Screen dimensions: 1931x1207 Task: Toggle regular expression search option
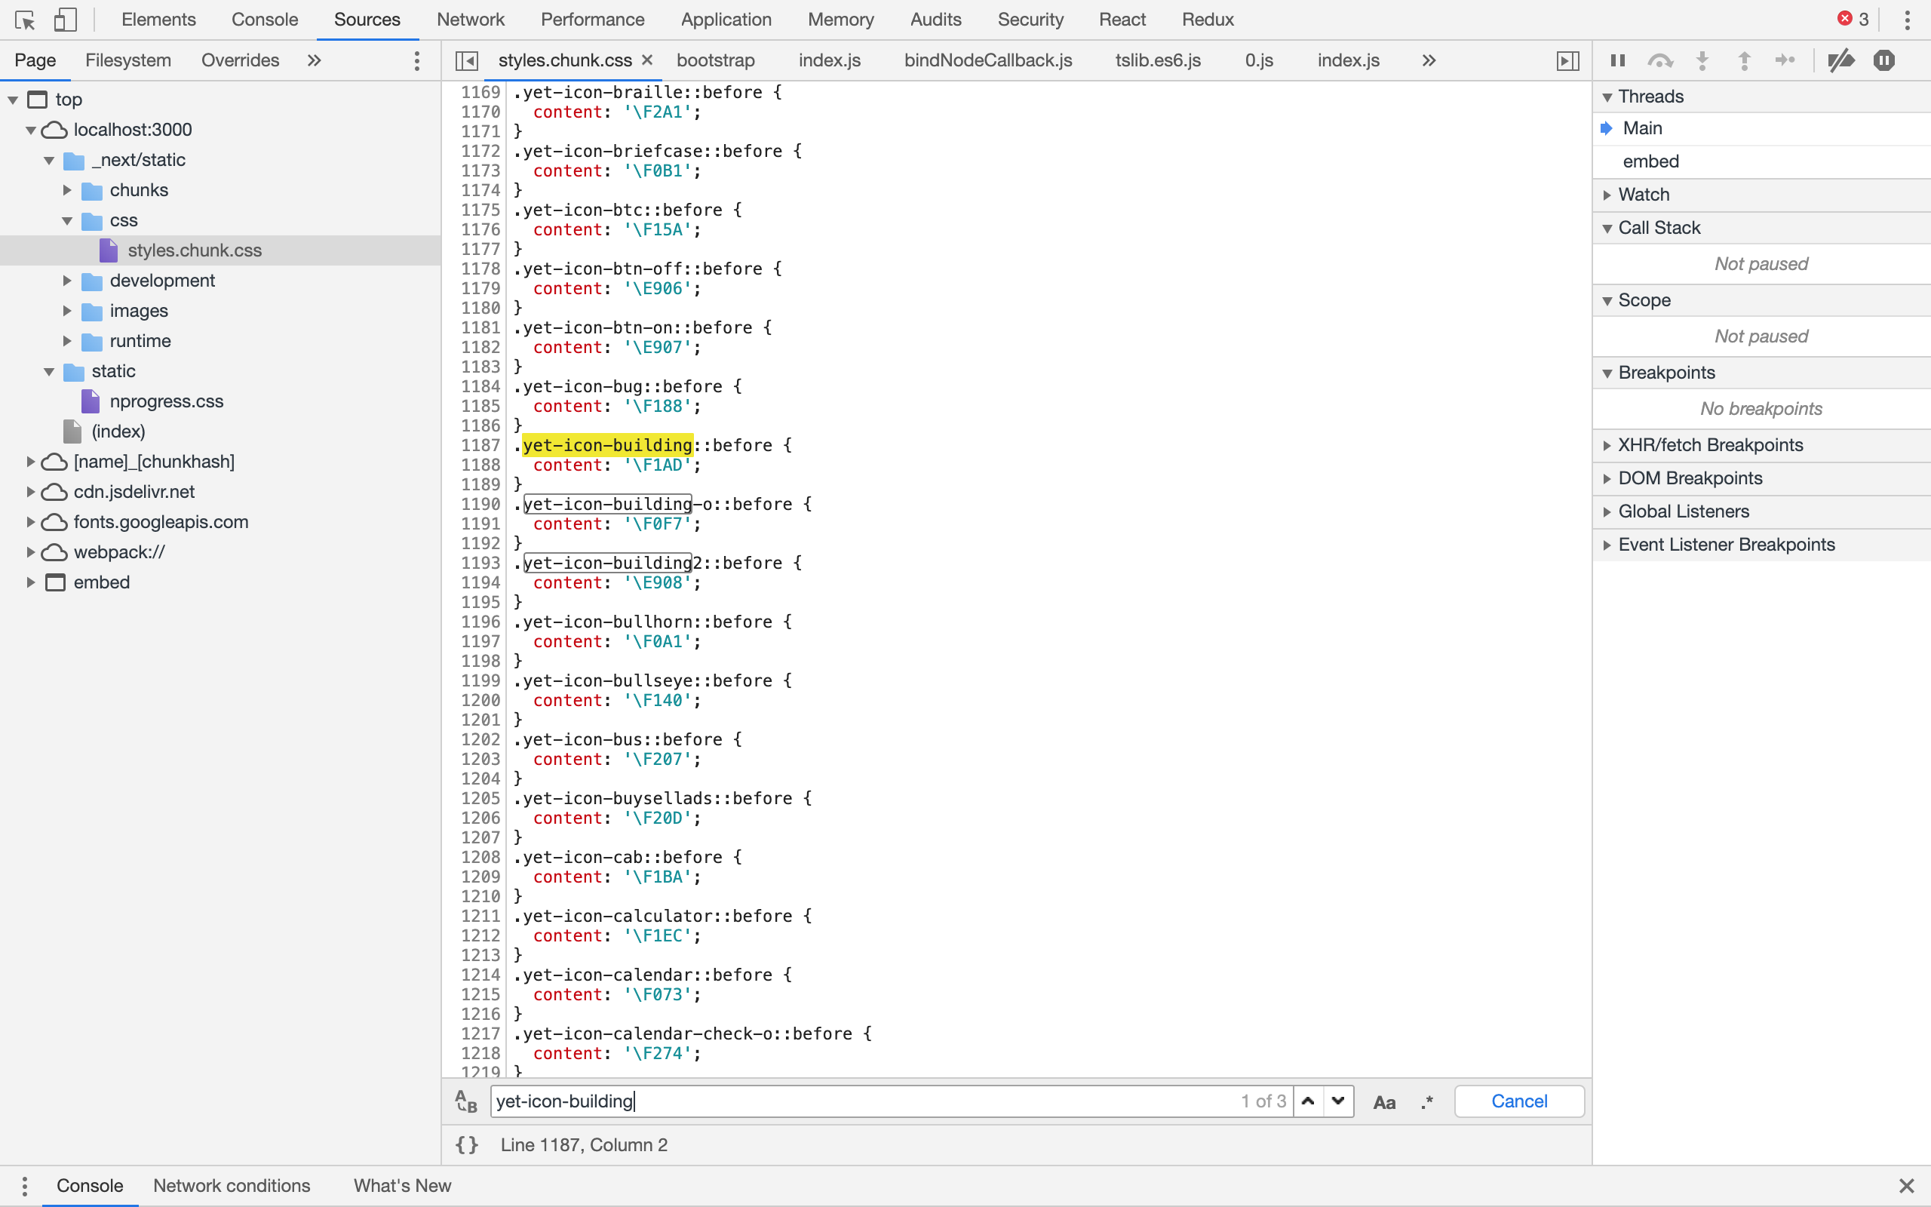pyautogui.click(x=1427, y=1101)
